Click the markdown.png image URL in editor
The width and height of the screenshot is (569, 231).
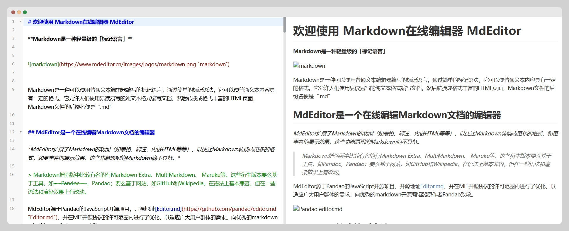pos(128,64)
